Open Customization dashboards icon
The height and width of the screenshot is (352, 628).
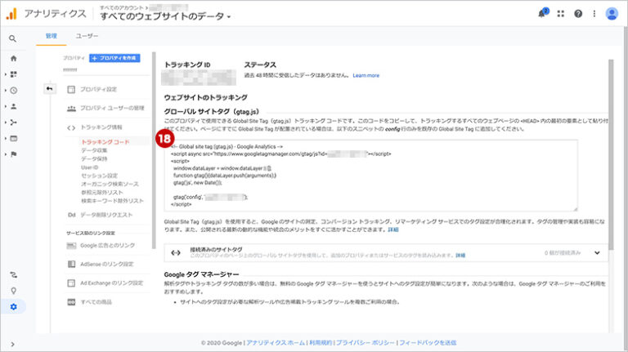coord(14,74)
